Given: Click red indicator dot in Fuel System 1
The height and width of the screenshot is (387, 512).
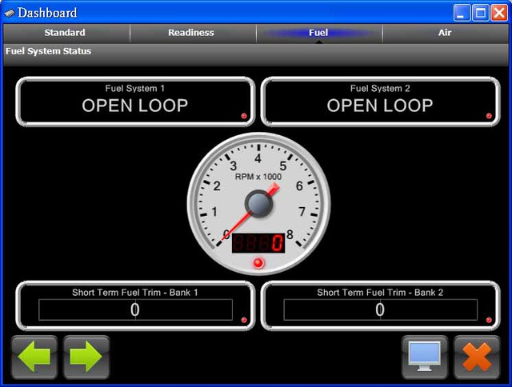Looking at the screenshot, I should point(244,116).
